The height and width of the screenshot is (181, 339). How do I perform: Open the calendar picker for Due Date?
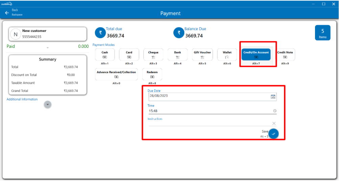(273, 97)
